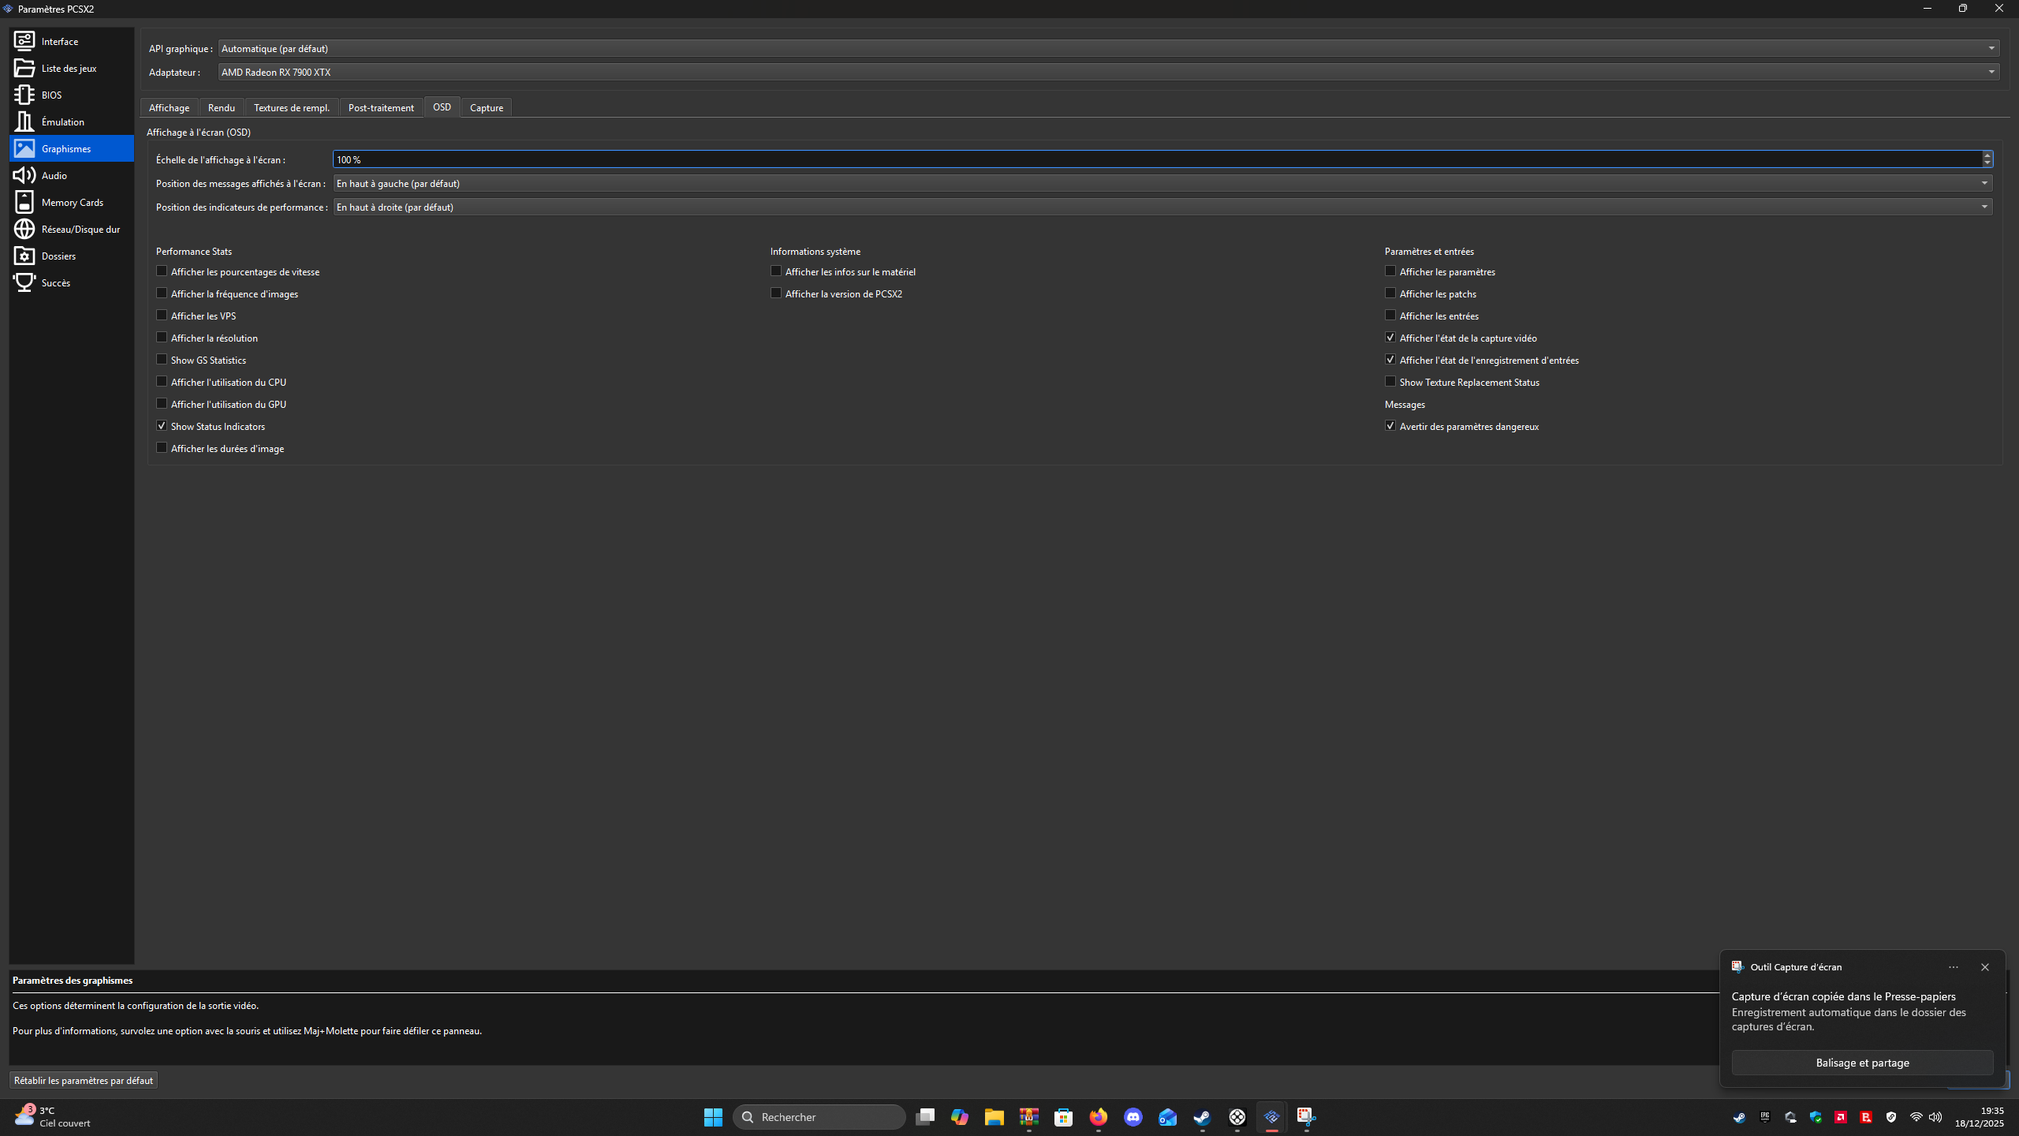Select the Réseau/Disque dur globe icon
The height and width of the screenshot is (1136, 2019).
[24, 229]
